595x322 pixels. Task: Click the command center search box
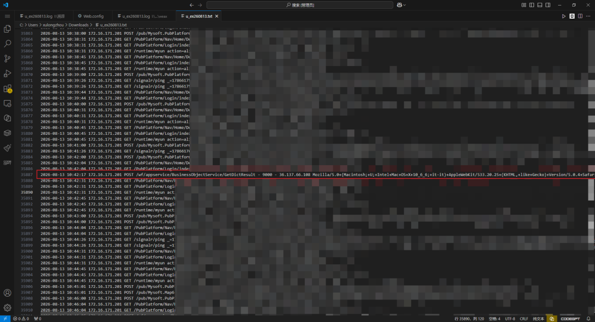tap(300, 5)
